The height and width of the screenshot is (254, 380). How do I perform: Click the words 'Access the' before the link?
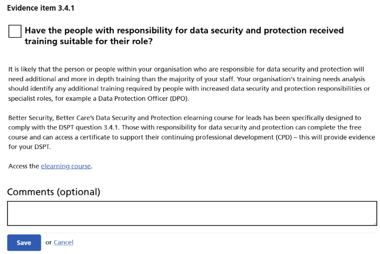(24, 167)
